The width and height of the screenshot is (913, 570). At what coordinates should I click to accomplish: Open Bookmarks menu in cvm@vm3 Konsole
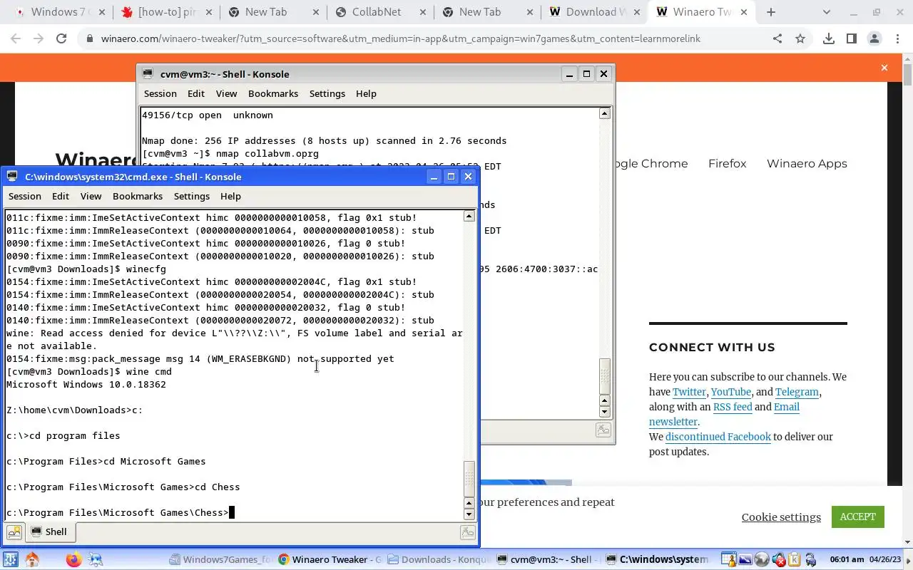point(273,93)
